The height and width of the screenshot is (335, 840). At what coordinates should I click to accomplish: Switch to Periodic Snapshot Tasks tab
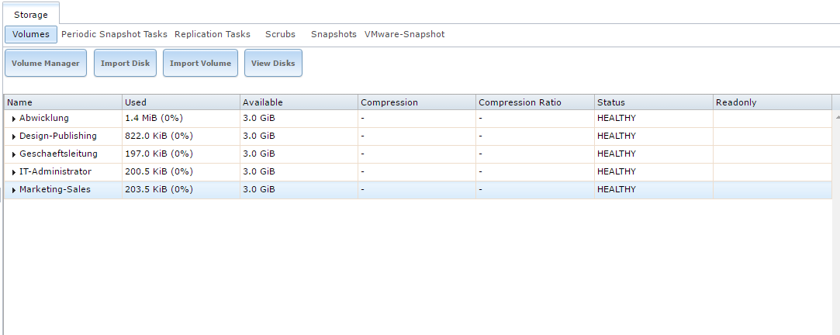pyautogui.click(x=114, y=34)
